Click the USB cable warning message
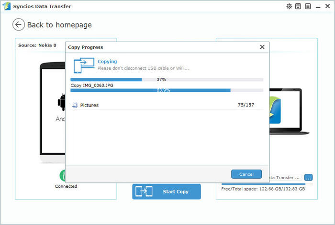Screen dimensions: 335x225 tap(143, 68)
